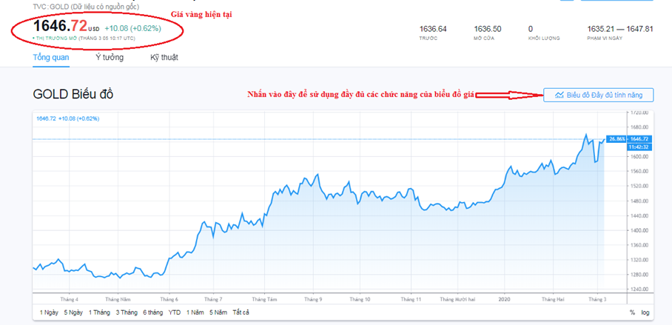This screenshot has width=672, height=325.
Task: Click the 1646.72 price axis label
Action: (x=639, y=138)
